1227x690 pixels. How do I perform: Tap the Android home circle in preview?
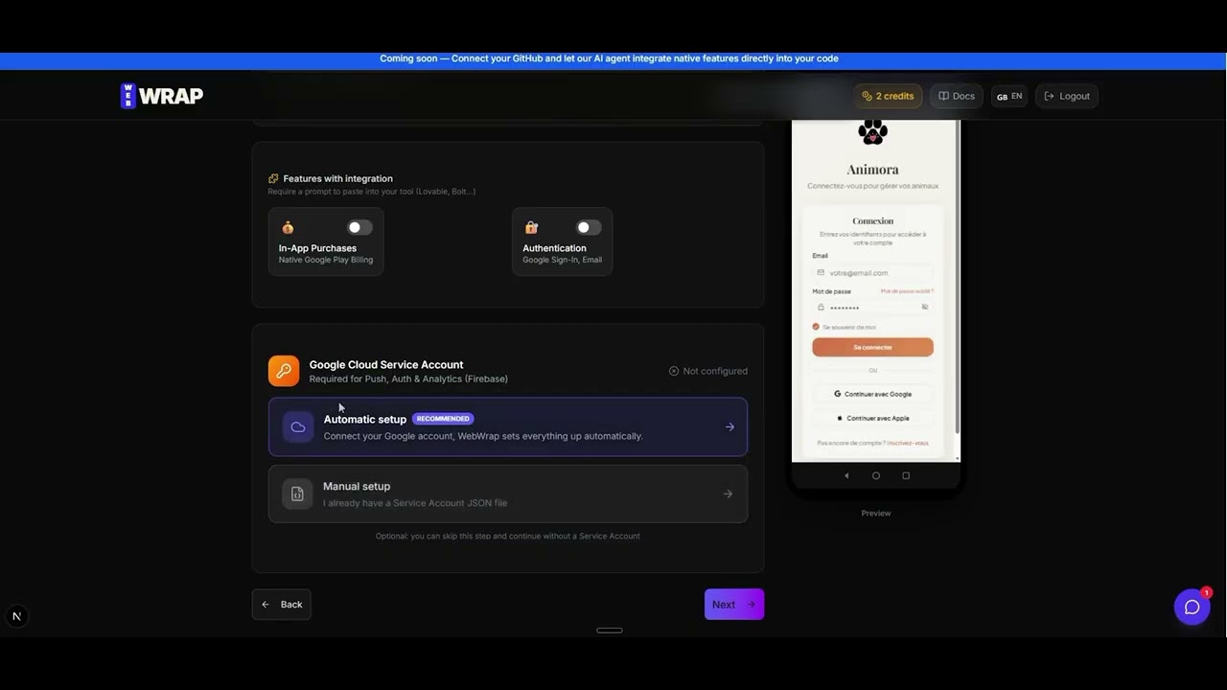(875, 475)
